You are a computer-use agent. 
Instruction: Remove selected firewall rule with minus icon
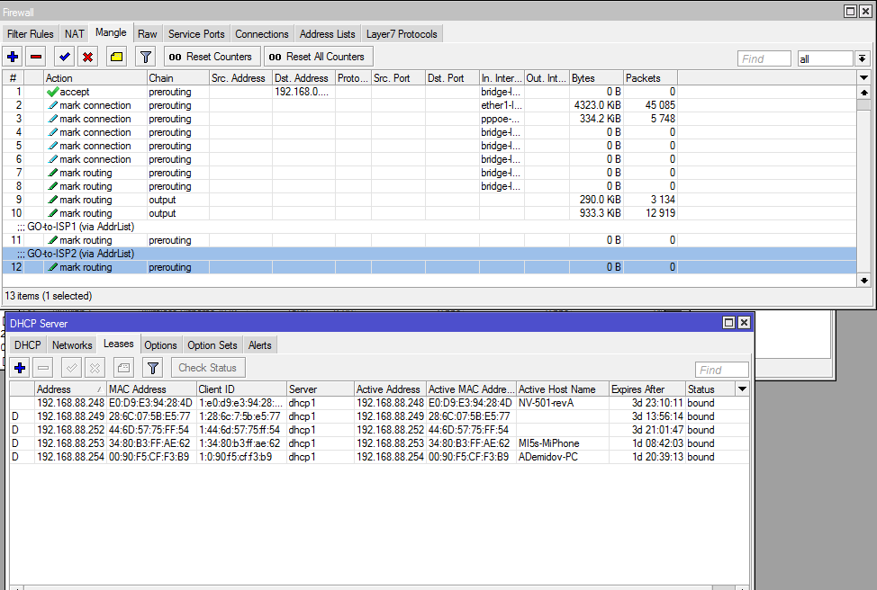click(36, 57)
